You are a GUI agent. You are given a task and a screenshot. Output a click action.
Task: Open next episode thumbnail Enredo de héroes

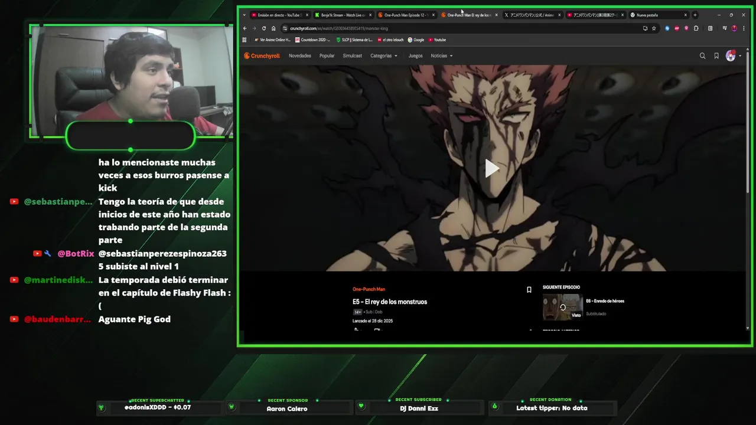pyautogui.click(x=563, y=308)
